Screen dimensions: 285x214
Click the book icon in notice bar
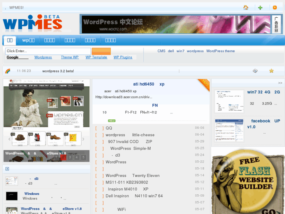coord(255,71)
